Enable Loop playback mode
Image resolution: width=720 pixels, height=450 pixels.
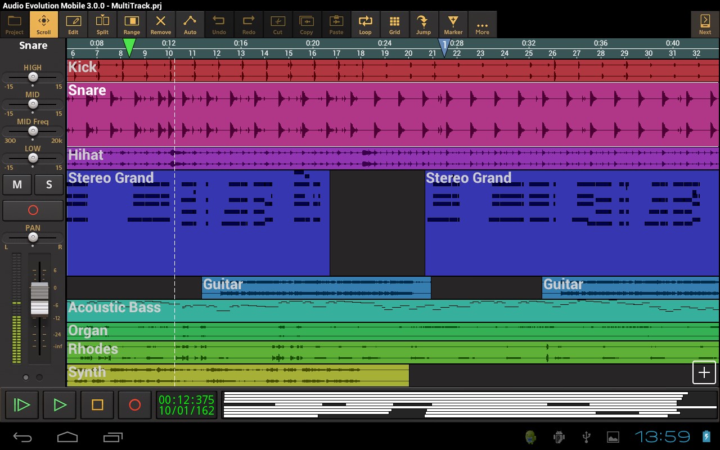365,24
